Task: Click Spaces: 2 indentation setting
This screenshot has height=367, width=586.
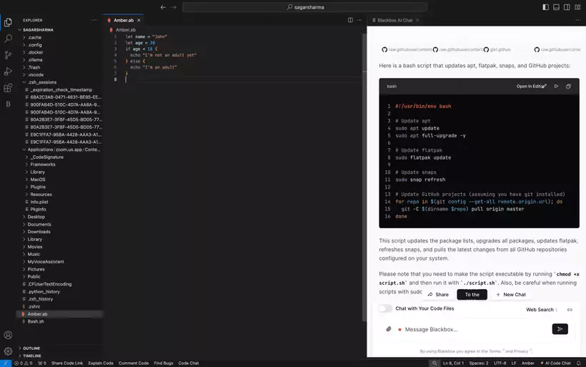Action: point(479,363)
